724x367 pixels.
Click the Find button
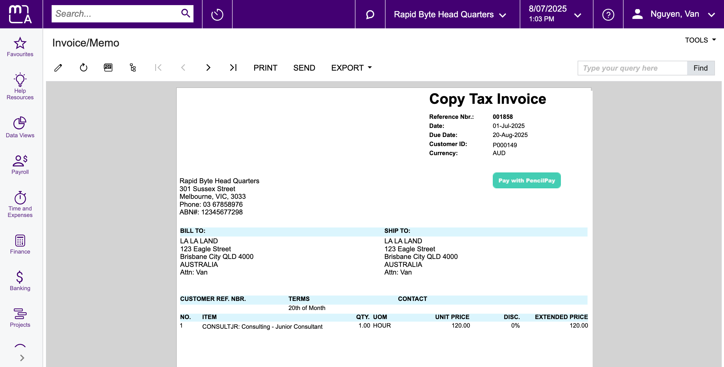pos(700,68)
